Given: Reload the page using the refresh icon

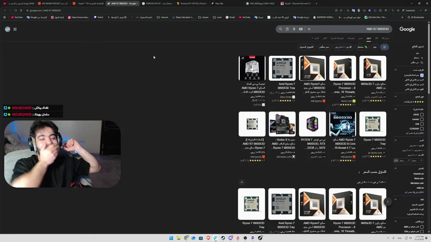Looking at the screenshot, I should pos(15,10).
